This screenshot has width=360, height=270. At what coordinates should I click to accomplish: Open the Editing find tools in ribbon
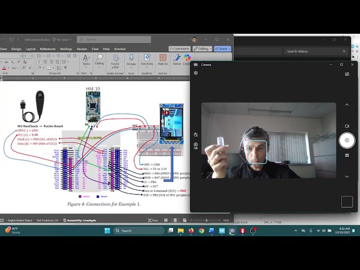pos(100,61)
